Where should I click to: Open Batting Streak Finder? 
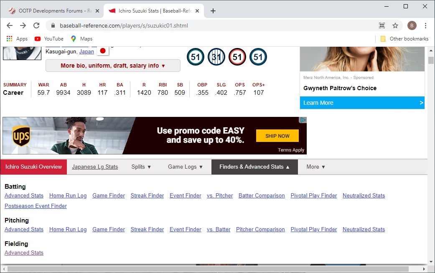tap(148, 196)
